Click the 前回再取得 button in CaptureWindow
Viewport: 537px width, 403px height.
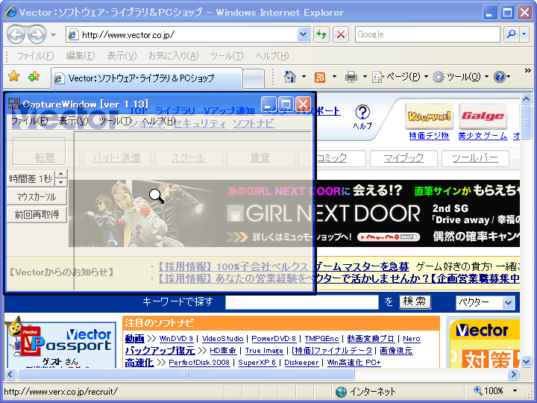(37, 214)
